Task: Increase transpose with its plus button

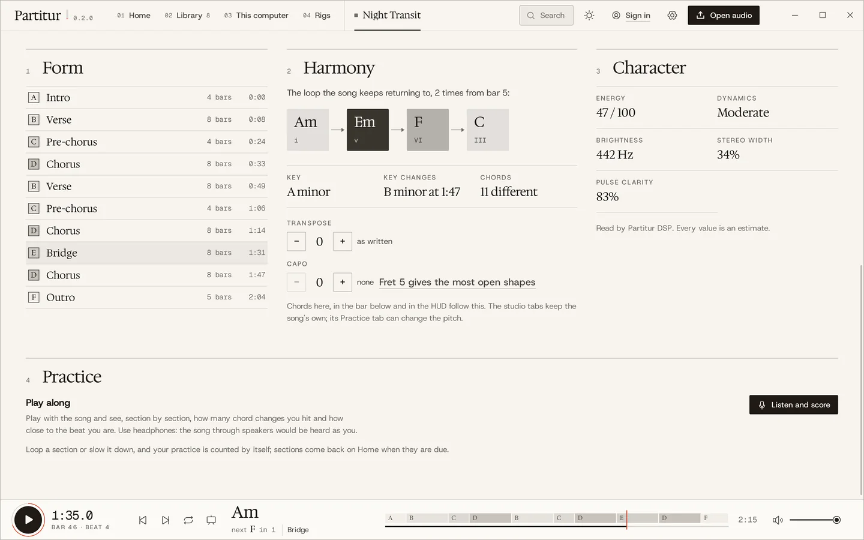Action: click(x=343, y=241)
